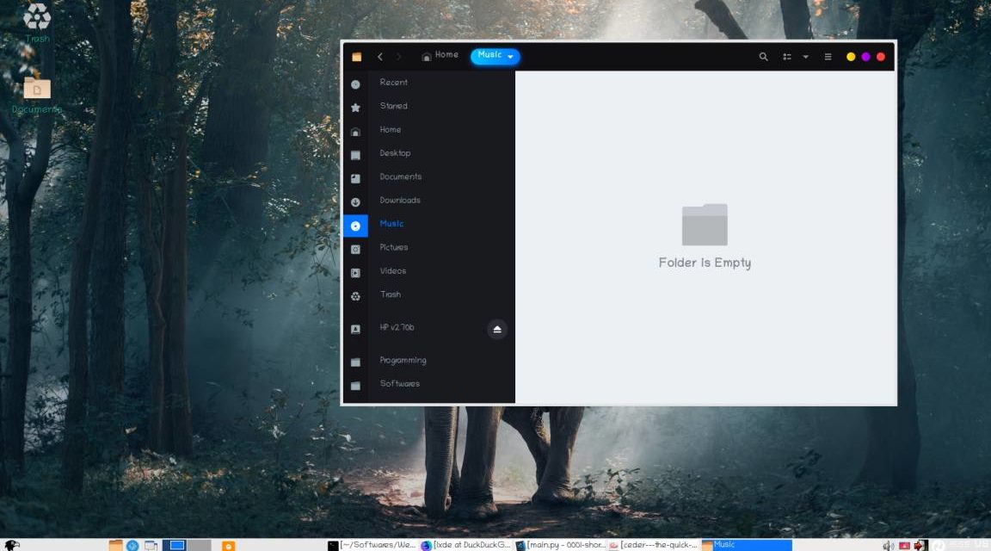This screenshot has width=991, height=551.
Task: Click the red close window button
Action: point(880,57)
